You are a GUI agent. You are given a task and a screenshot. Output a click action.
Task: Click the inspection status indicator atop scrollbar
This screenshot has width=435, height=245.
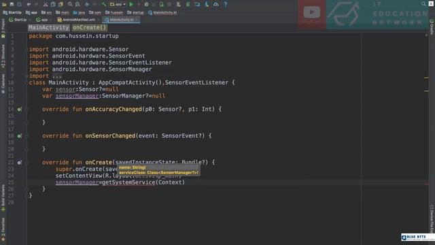(x=426, y=35)
